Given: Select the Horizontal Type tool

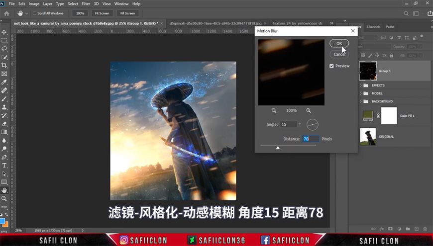Looking at the screenshot, I should (x=4, y=165).
